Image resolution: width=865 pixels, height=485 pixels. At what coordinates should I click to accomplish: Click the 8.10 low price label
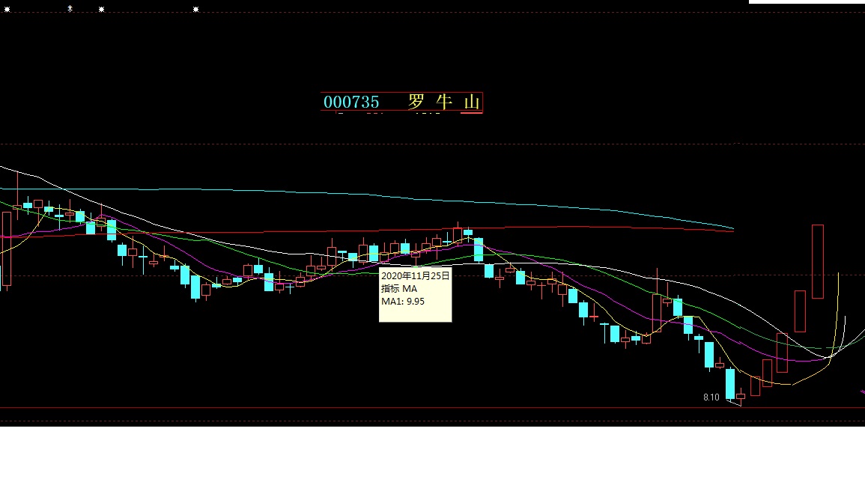pos(711,397)
